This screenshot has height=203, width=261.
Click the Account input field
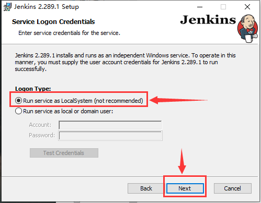110,125
